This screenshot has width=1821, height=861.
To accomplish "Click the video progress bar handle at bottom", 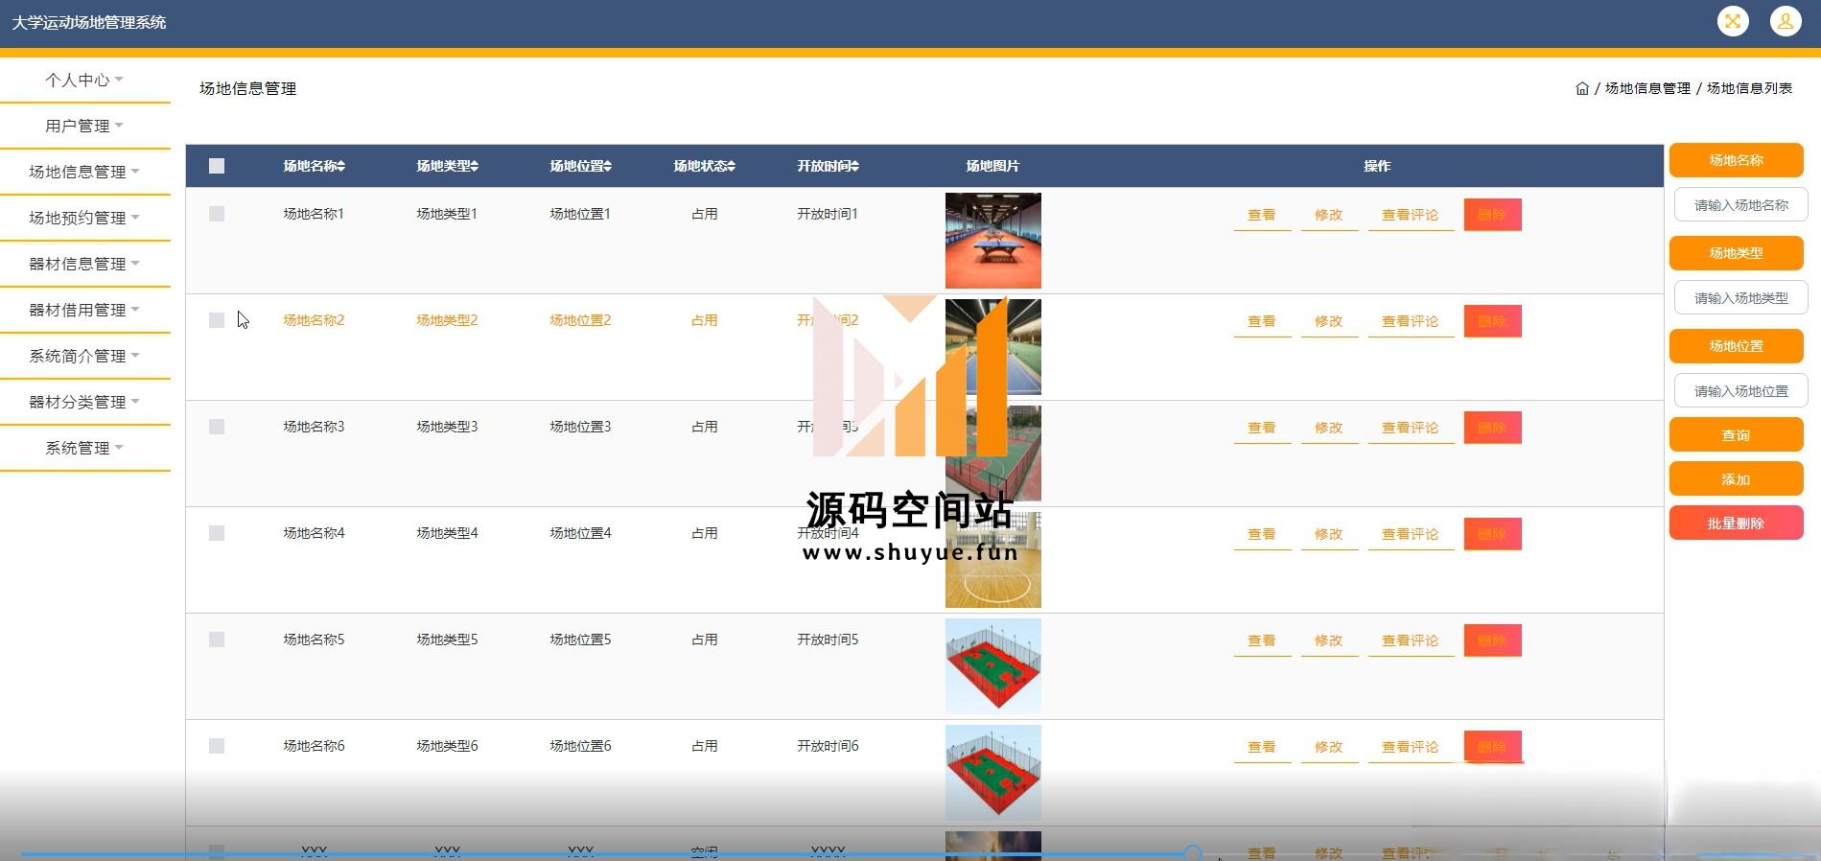I will (x=1193, y=852).
